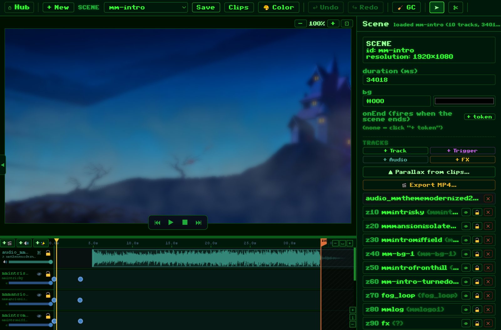This screenshot has width=501, height=330.
Task: Add a new FX track
Action: pyautogui.click(x=462, y=160)
